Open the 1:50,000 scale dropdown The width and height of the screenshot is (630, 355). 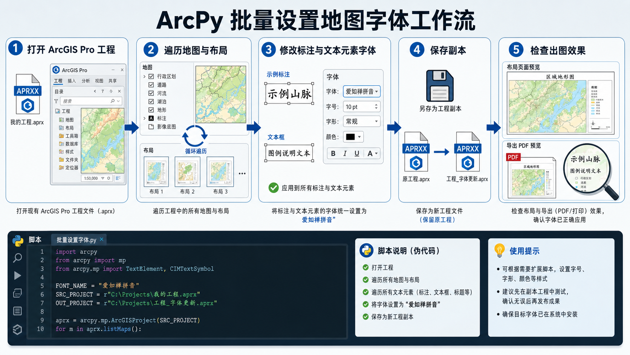point(102,178)
